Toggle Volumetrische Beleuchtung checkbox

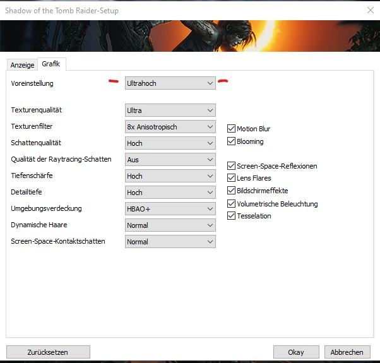(231, 203)
